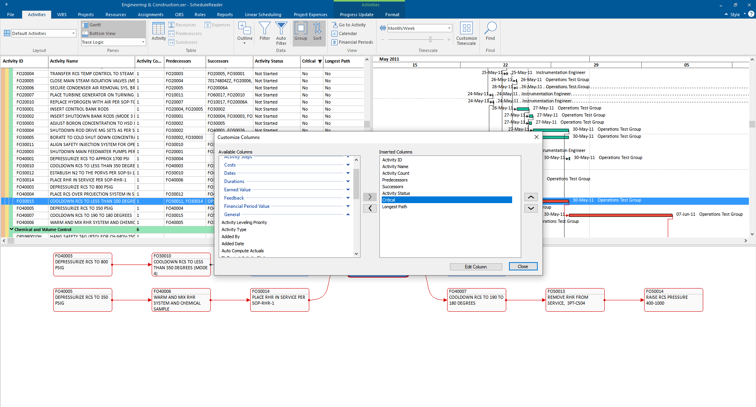Zoom in timescale with plus icon
Image resolution: width=756 pixels, height=407 pixels.
[x=449, y=39]
